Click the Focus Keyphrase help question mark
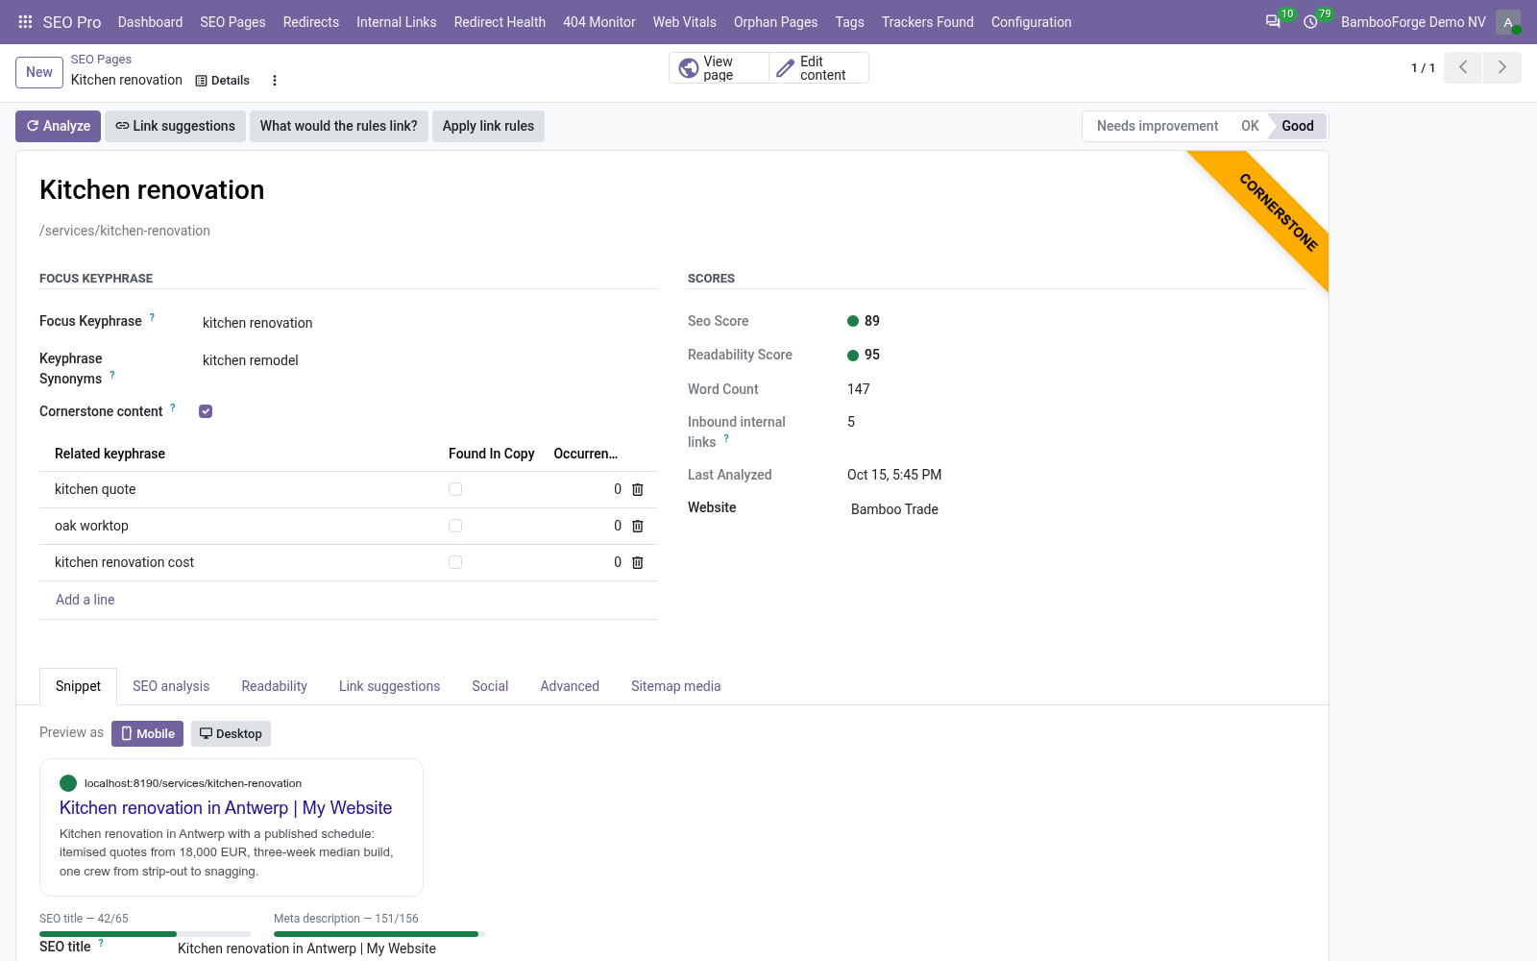The image size is (1537, 961). 152,317
